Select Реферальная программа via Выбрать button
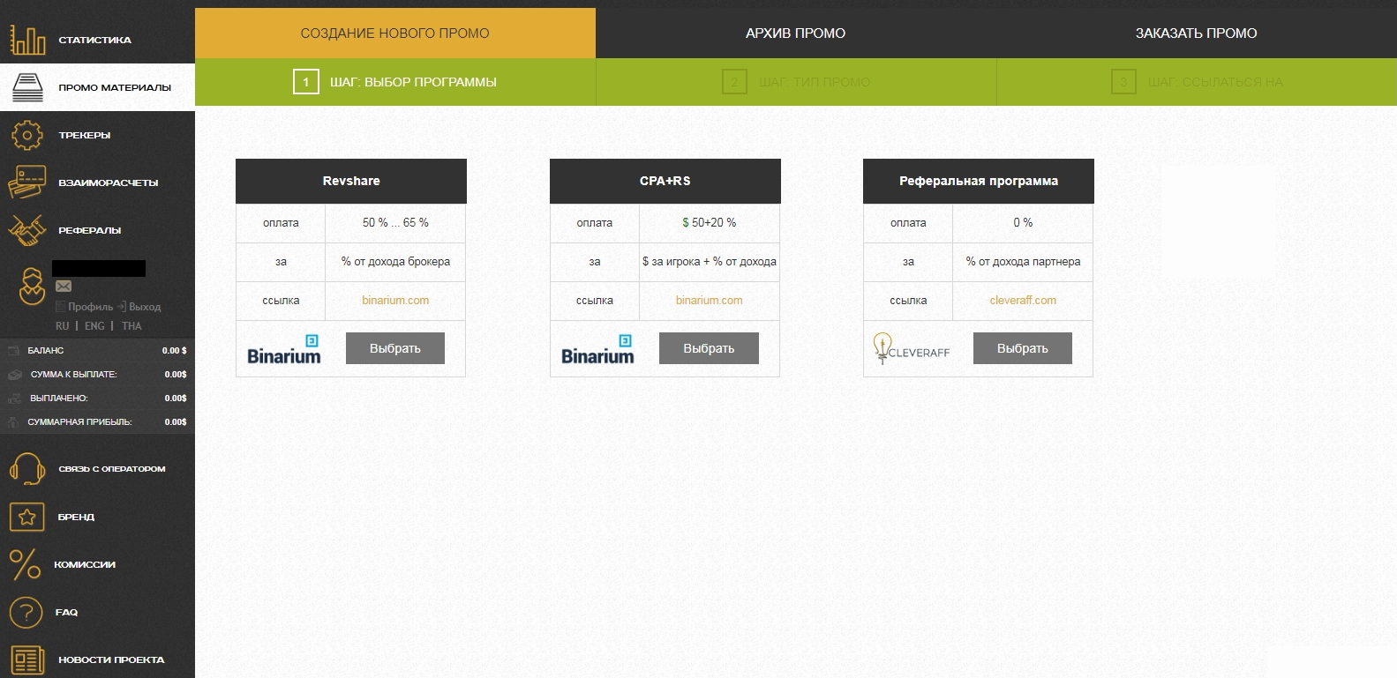 point(1022,348)
